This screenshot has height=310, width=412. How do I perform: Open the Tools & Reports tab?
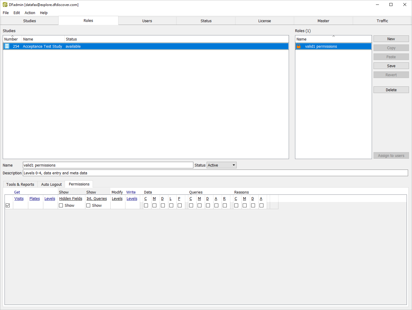click(20, 185)
